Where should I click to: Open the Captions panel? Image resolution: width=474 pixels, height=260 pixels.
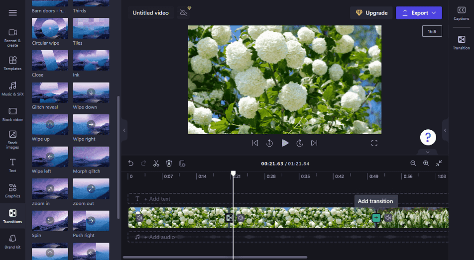coord(461,13)
